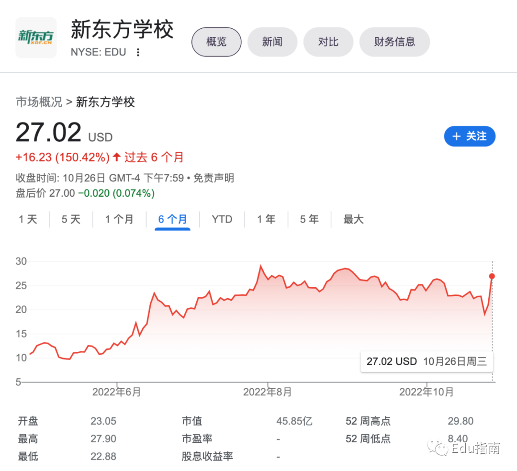The height and width of the screenshot is (471, 517).
Task: Select the YTD time range
Action: tap(222, 219)
